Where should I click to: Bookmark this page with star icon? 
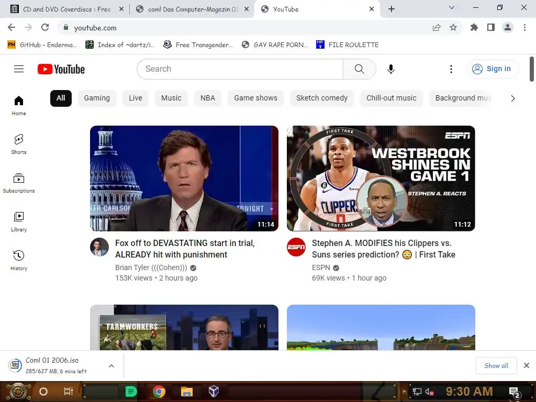[453, 27]
